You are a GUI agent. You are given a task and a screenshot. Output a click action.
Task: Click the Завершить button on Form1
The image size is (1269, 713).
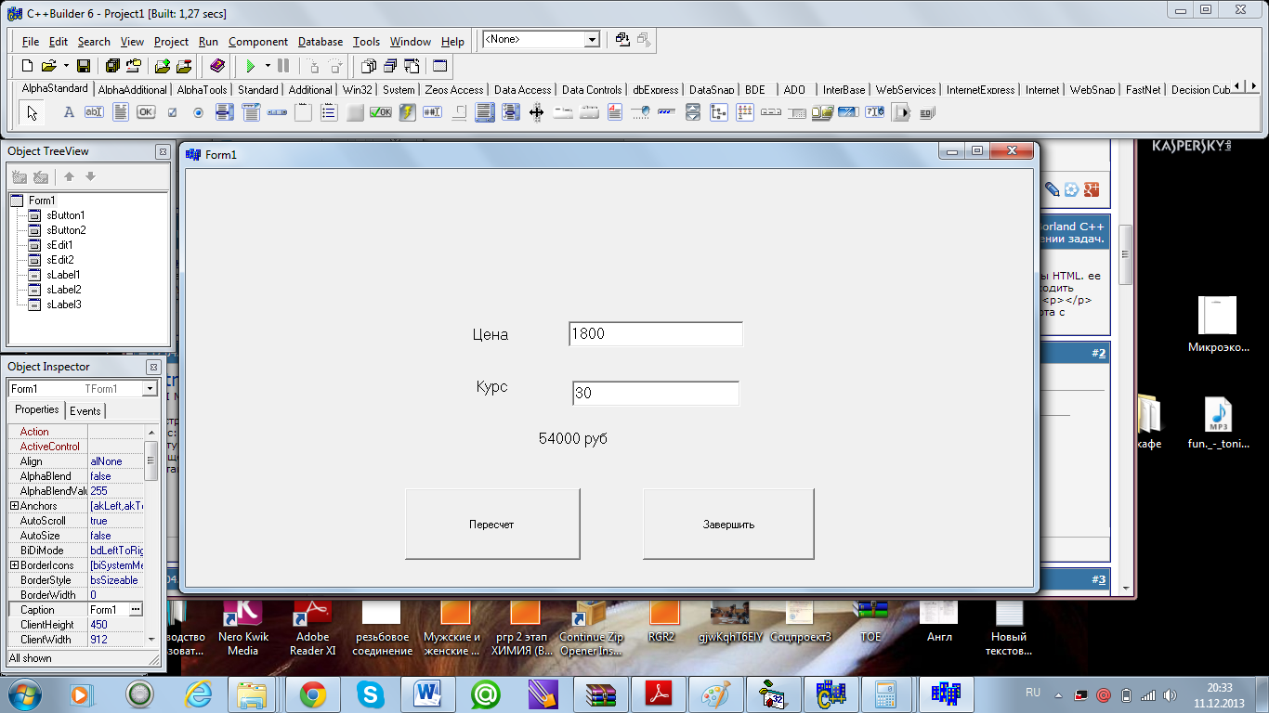728,525
